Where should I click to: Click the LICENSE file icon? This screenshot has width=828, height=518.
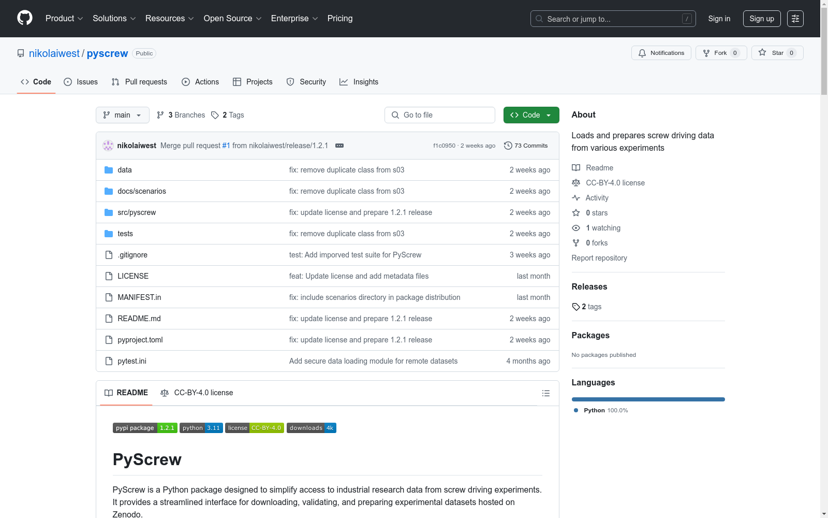tap(109, 276)
